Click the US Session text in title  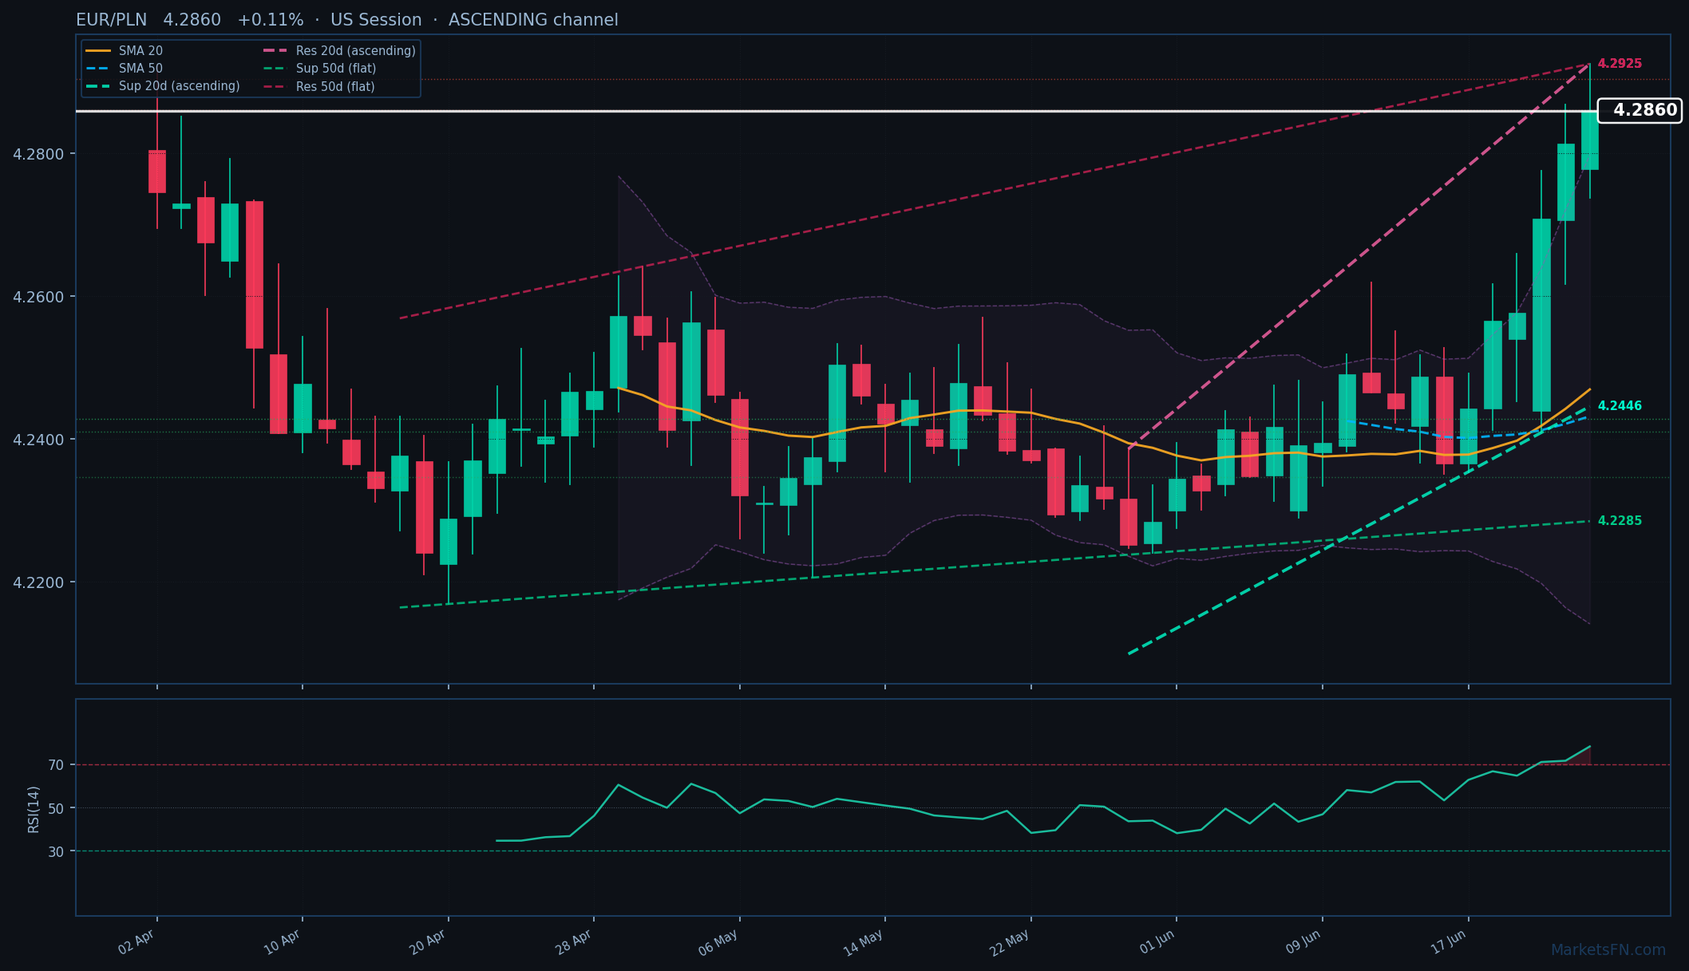click(x=376, y=20)
